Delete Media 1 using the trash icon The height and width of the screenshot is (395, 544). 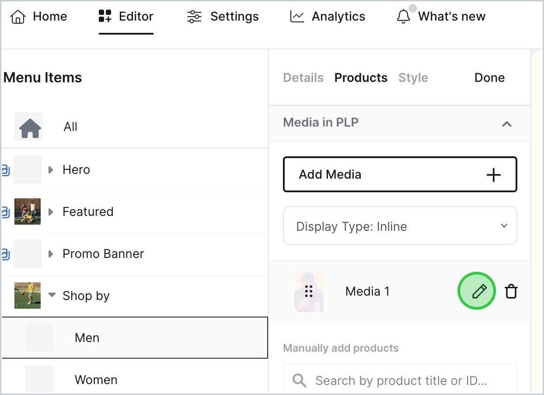511,291
